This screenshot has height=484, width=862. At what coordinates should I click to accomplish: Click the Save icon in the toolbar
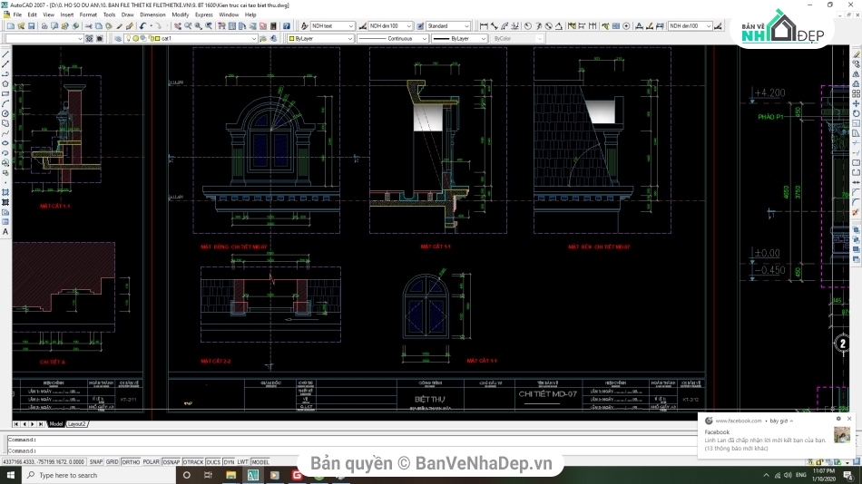pyautogui.click(x=29, y=26)
